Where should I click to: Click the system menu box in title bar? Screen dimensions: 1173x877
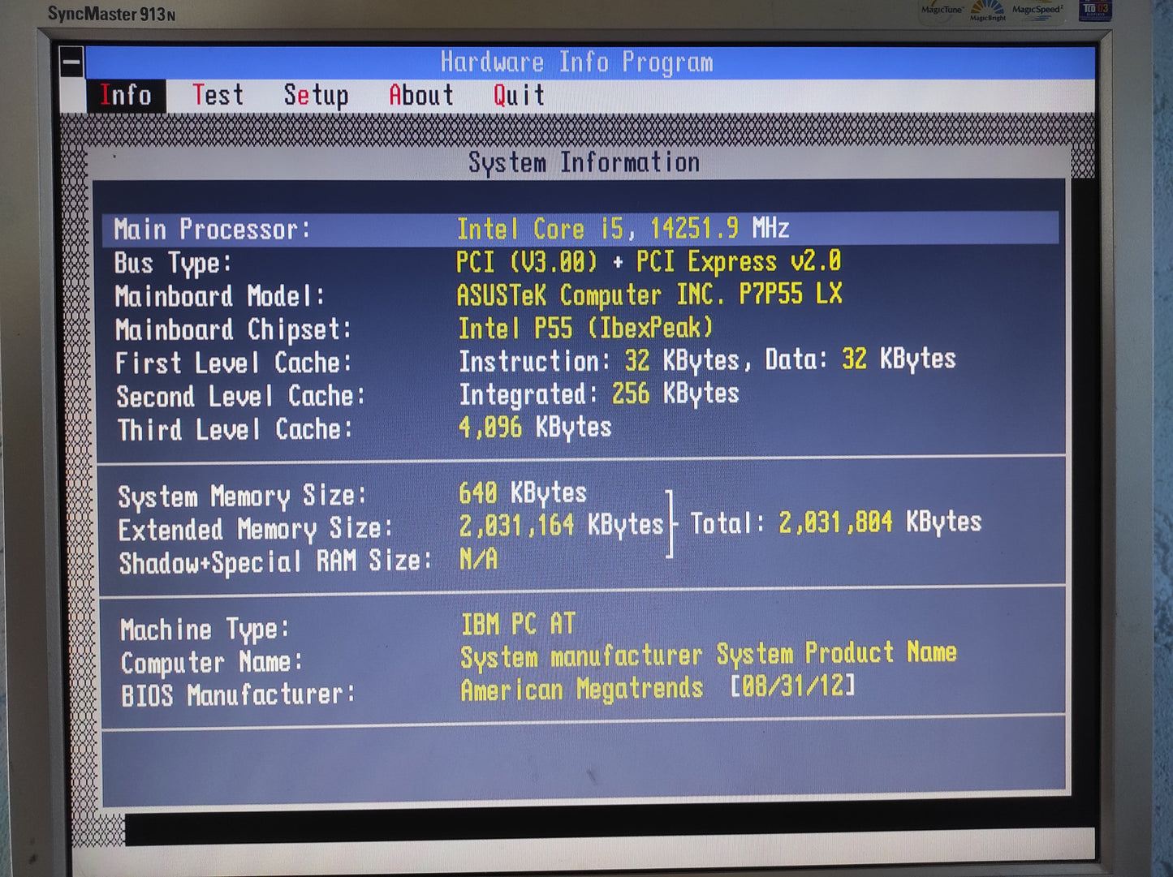(71, 62)
